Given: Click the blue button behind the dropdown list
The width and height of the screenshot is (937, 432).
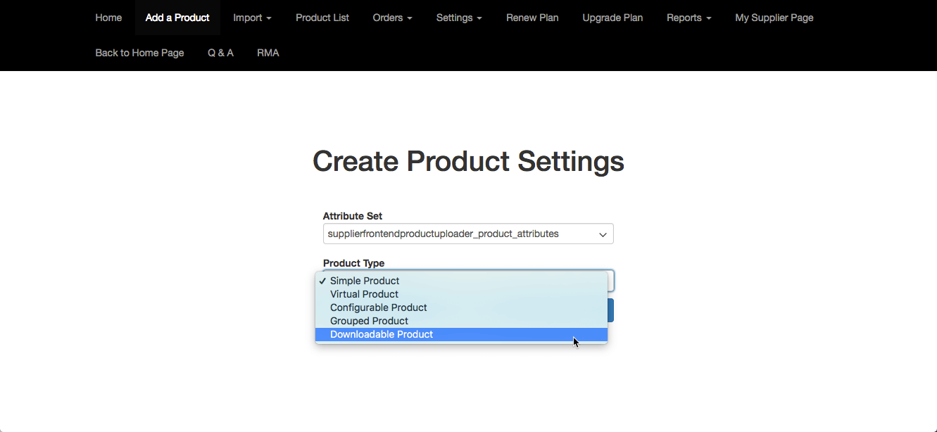Looking at the screenshot, I should point(610,310).
